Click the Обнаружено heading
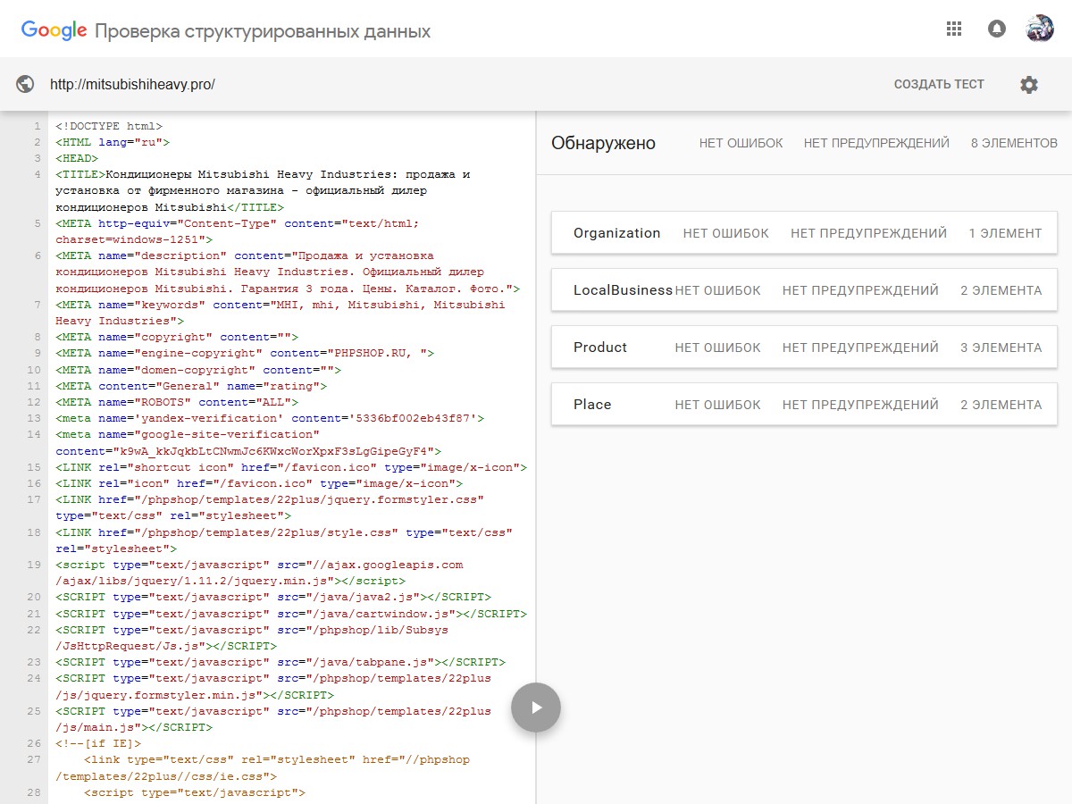Image resolution: width=1072 pixels, height=804 pixels. pos(603,143)
